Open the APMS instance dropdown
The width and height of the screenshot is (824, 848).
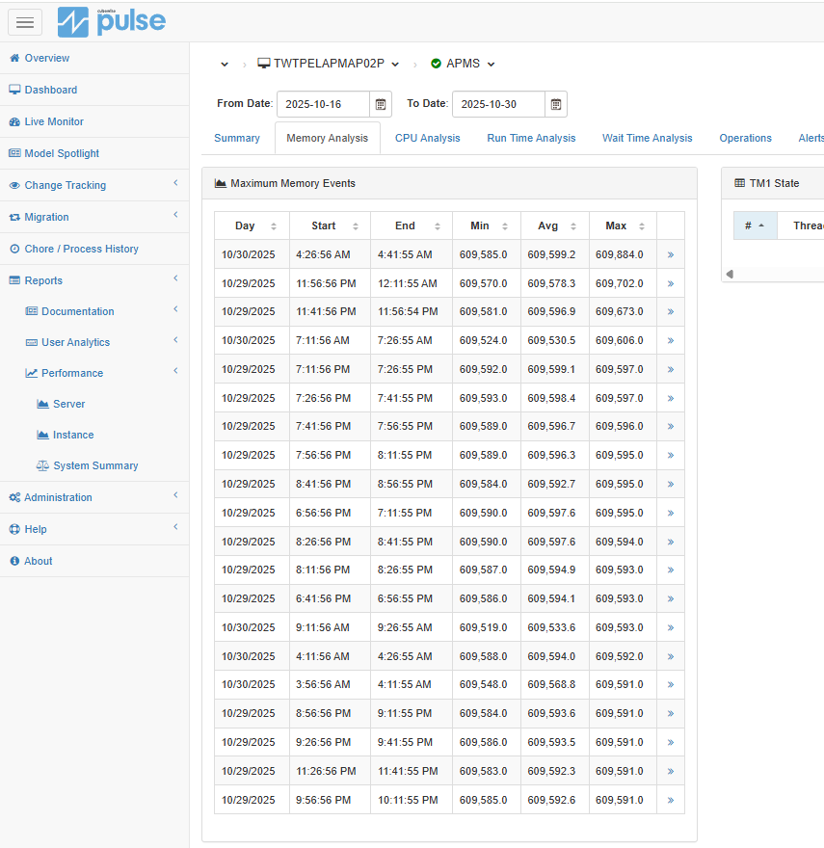tap(464, 64)
